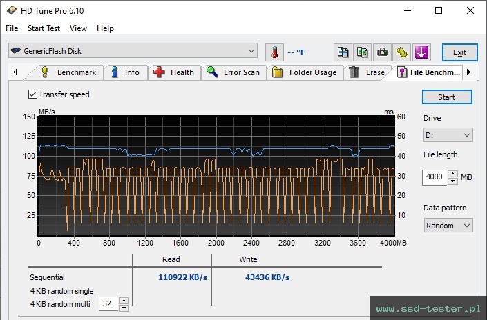Uncheck the Transfer speed checkbox
The image size is (487, 320).
point(32,94)
